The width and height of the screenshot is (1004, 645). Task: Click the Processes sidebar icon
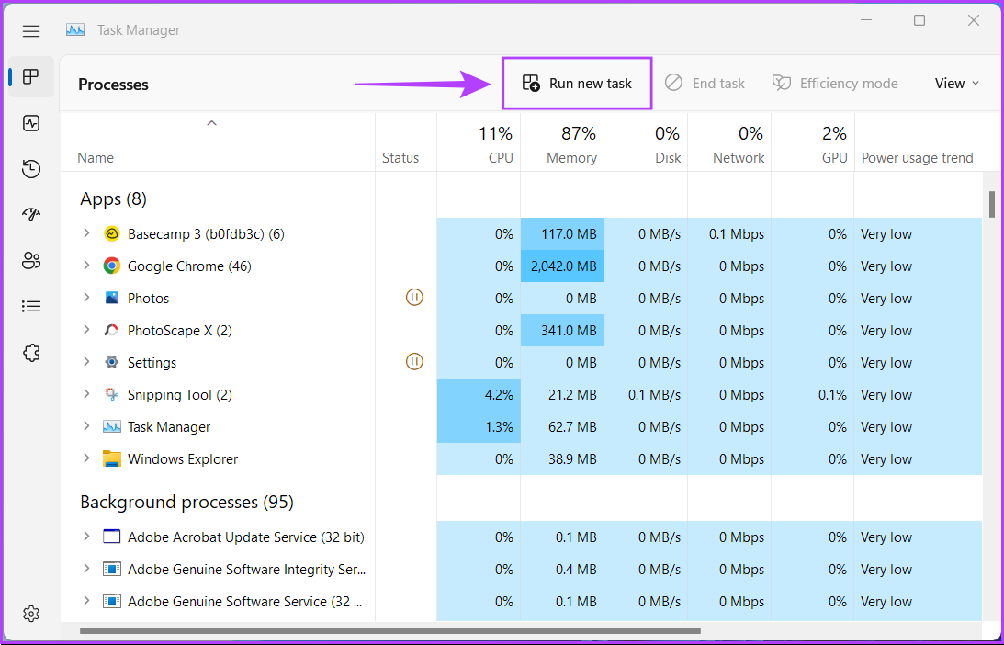(x=30, y=76)
